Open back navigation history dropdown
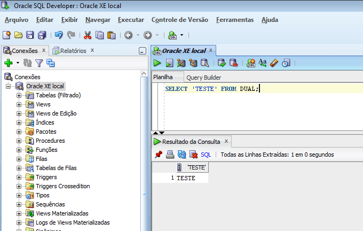 138,35
